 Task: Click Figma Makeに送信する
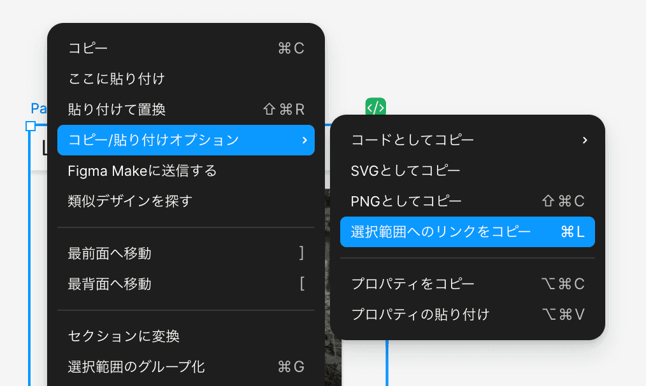(x=185, y=171)
